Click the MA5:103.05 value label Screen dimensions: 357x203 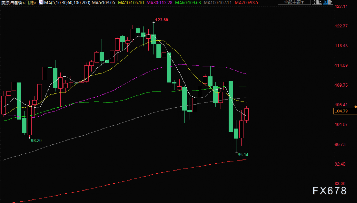point(104,2)
